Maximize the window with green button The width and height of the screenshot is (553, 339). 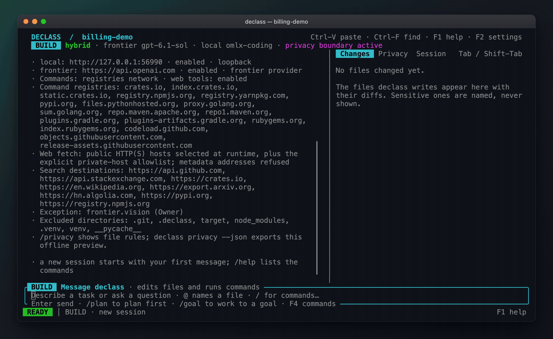(x=44, y=22)
